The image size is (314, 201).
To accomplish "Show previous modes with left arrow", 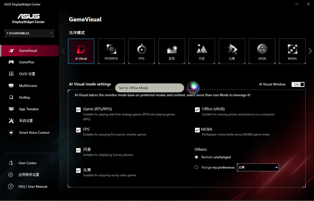I will pyautogui.click(x=63, y=51).
